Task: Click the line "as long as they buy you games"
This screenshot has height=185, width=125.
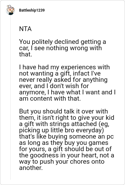Action: point(64,143)
